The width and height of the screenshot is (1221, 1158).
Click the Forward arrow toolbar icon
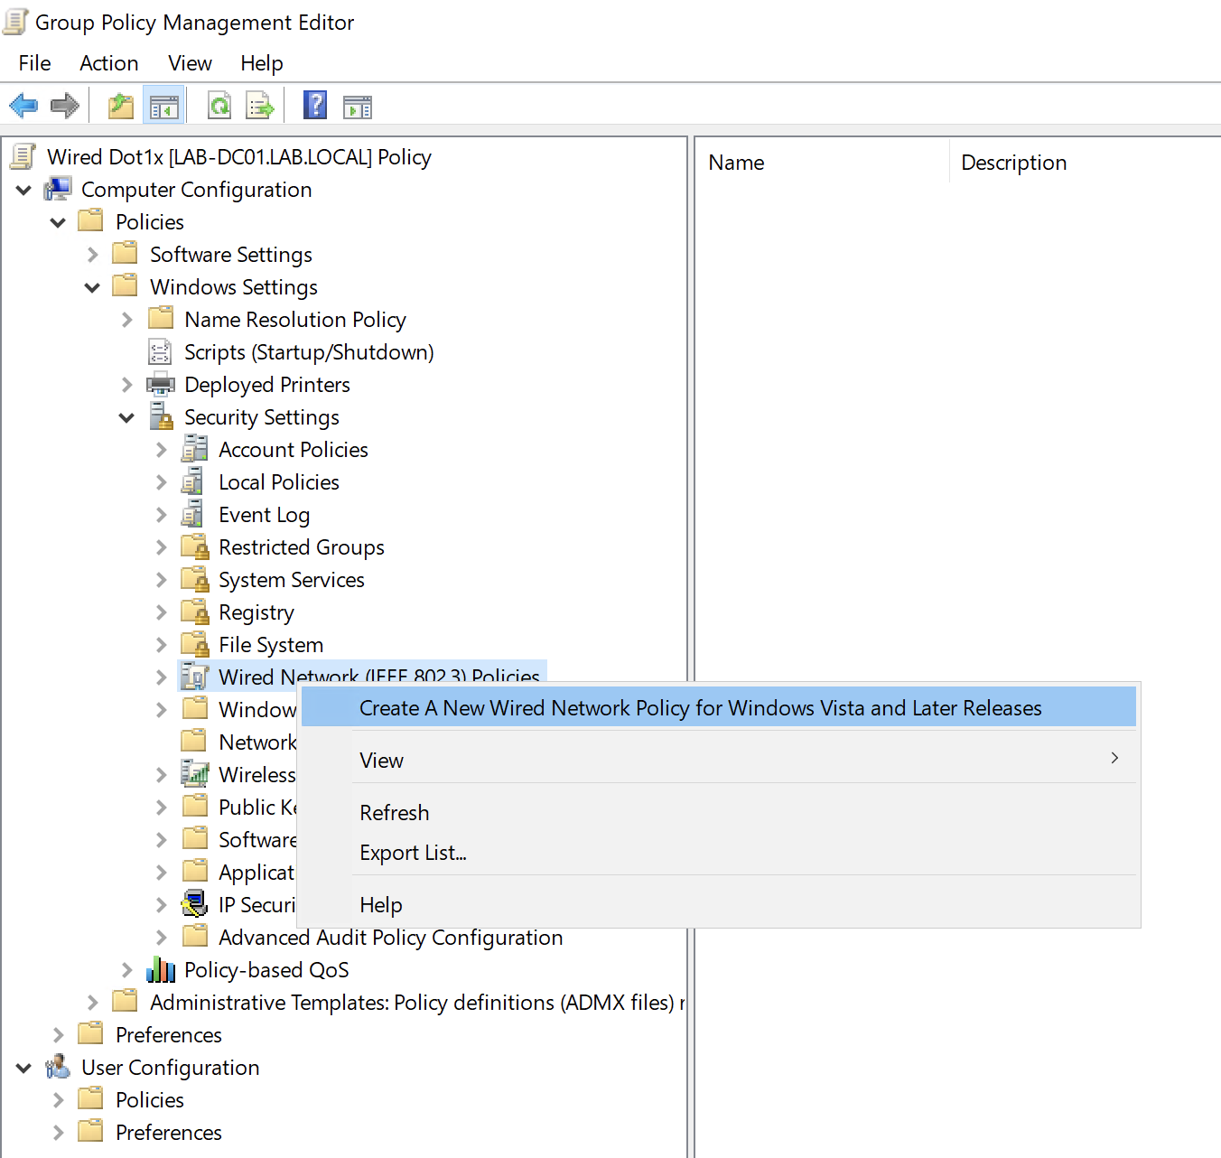pyautogui.click(x=65, y=106)
